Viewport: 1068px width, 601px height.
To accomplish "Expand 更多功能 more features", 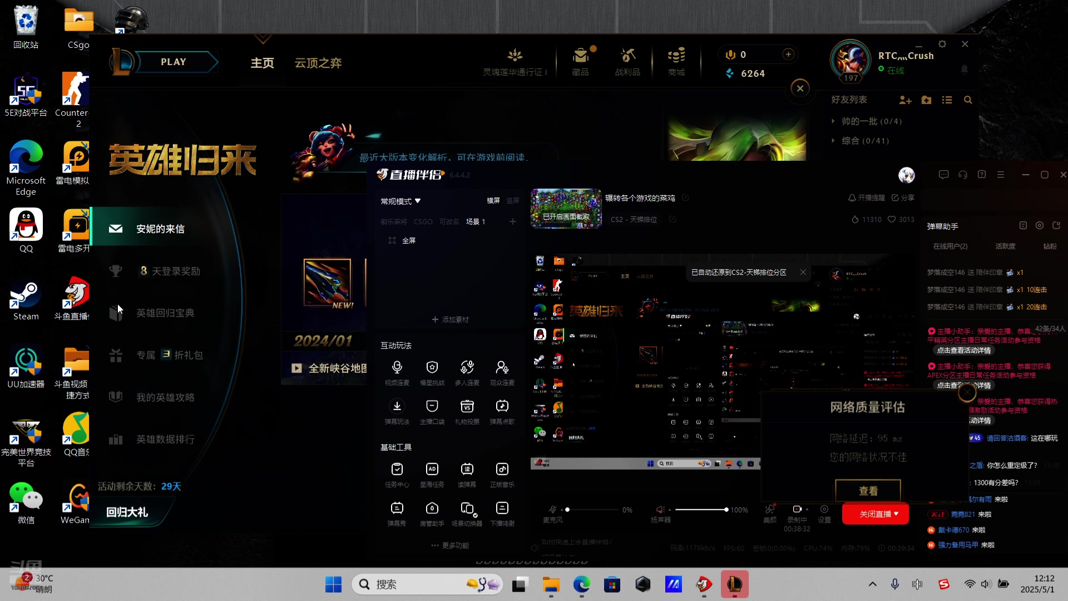I will pos(450,545).
